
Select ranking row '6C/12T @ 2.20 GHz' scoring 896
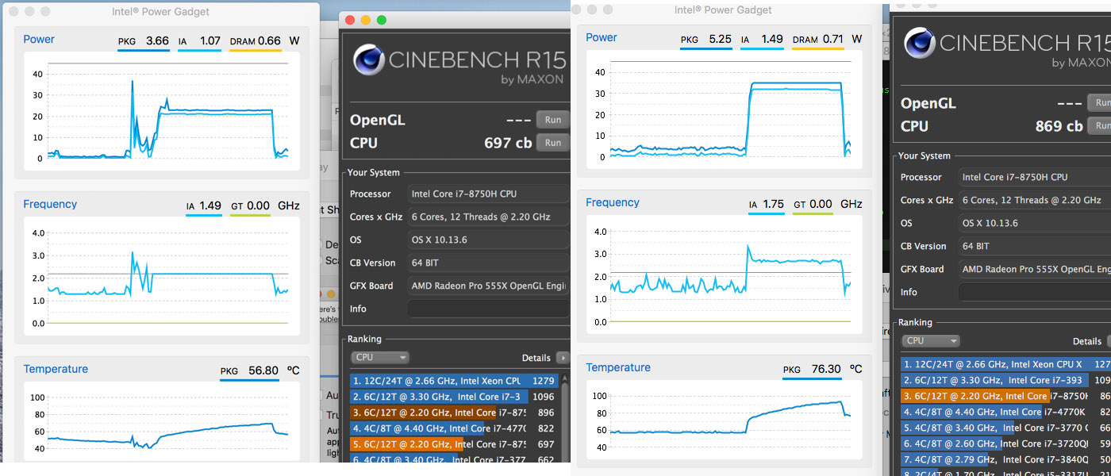point(455,413)
